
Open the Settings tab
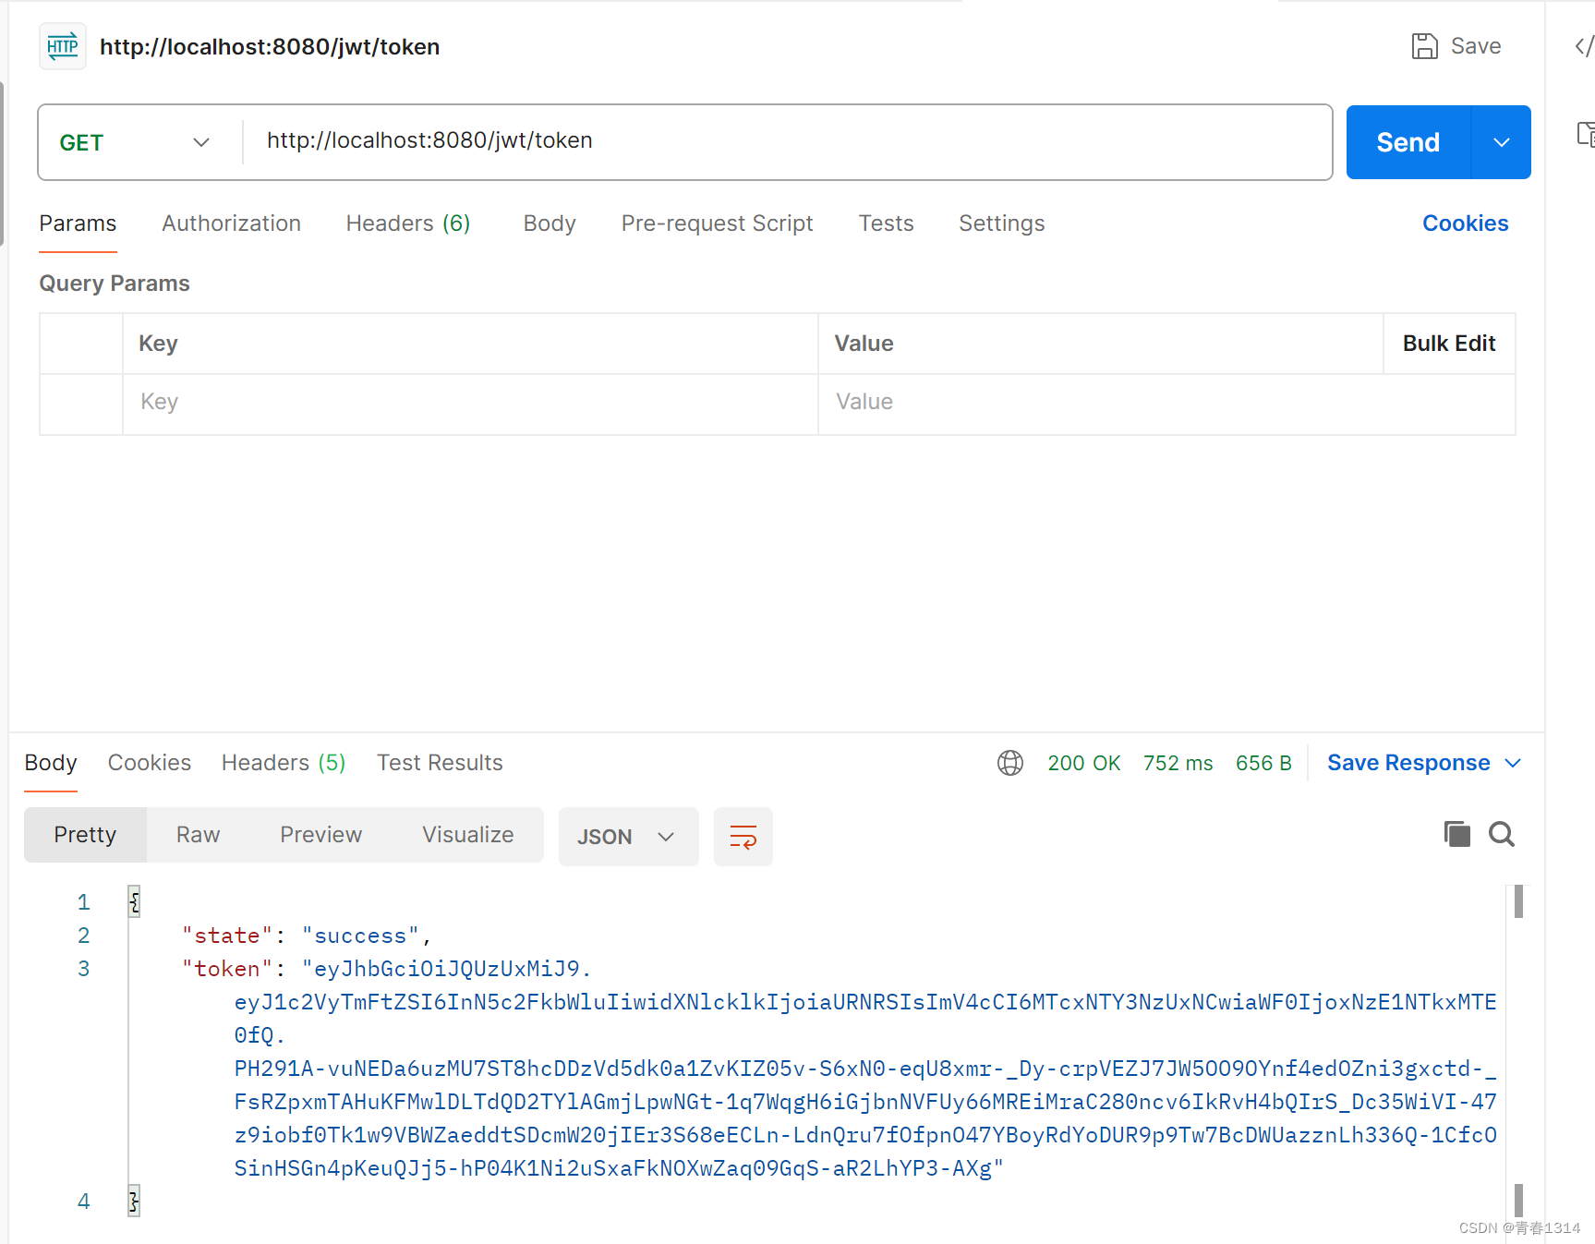(1002, 223)
